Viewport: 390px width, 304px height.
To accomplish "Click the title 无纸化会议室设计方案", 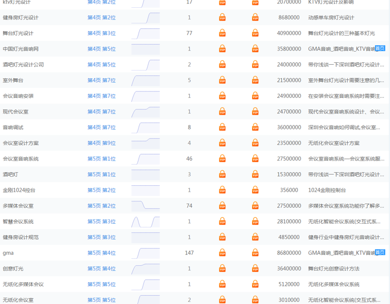I will tap(333, 143).
